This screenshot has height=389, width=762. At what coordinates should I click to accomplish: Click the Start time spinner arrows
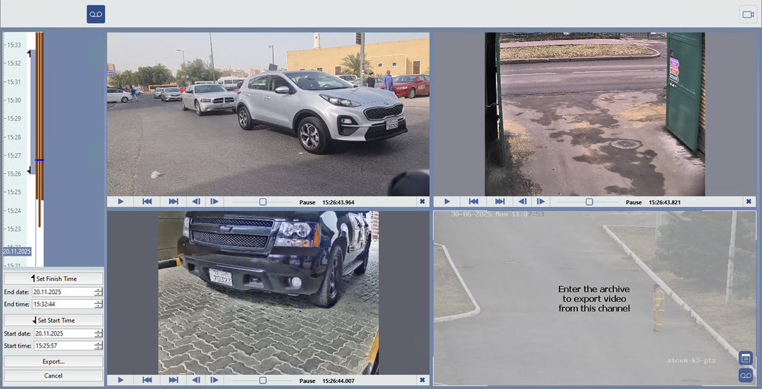point(99,346)
